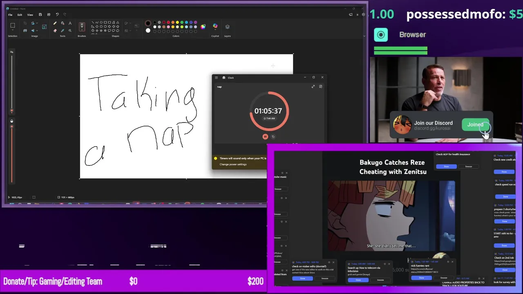Open the File menu in Paint
The image size is (523, 294).
pos(10,15)
